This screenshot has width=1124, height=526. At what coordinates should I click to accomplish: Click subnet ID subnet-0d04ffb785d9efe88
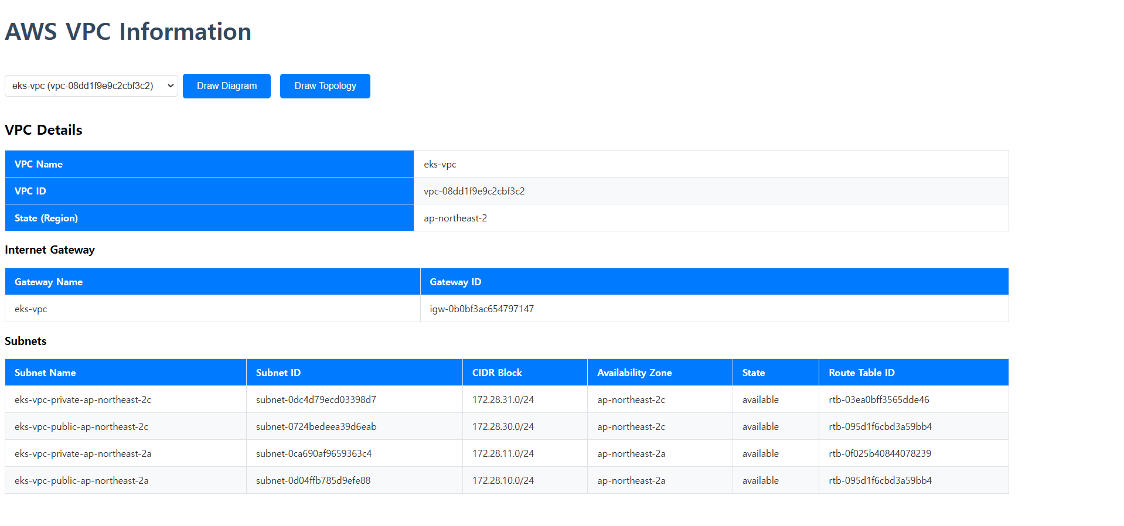[313, 480]
